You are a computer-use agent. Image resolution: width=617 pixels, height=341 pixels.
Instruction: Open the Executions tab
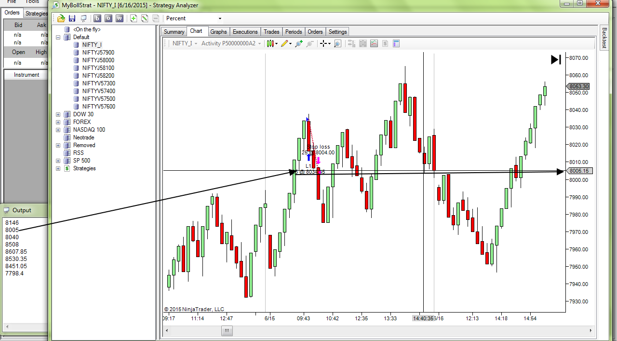245,32
